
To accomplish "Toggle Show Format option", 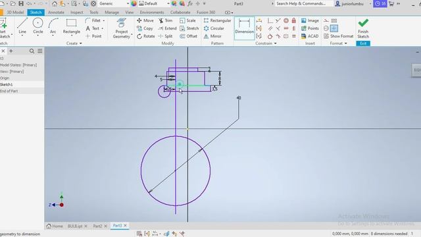I will pyautogui.click(x=338, y=36).
